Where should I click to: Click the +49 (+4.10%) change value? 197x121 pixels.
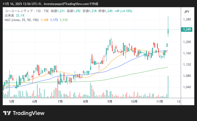(x=123, y=11)
